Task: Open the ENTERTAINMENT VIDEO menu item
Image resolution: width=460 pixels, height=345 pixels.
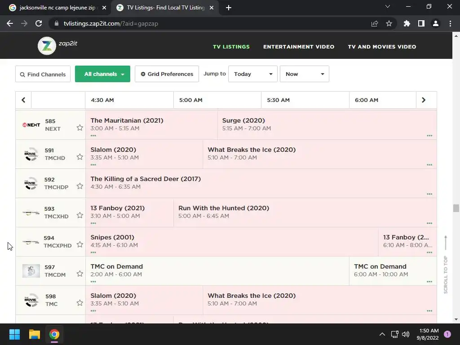Action: pyautogui.click(x=299, y=47)
